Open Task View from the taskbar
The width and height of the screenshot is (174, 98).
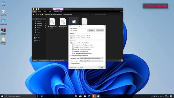pos(42,96)
